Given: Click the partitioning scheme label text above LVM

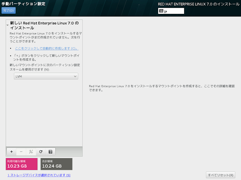Looking at the screenshot, I should (x=45, y=67).
